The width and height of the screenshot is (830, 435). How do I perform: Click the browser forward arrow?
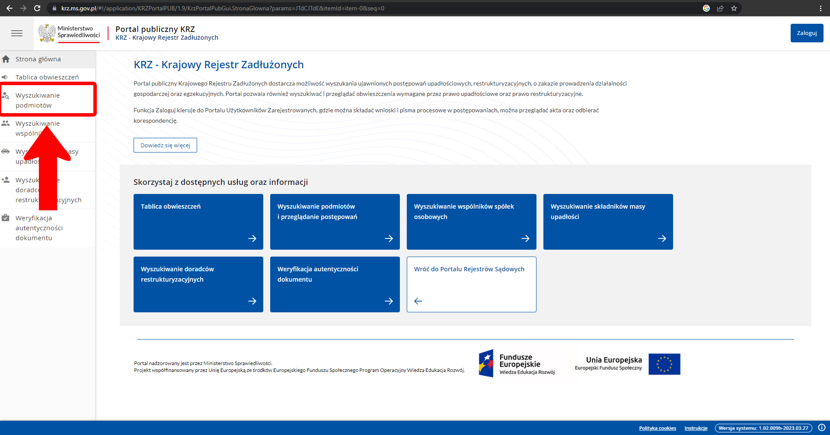click(x=23, y=8)
